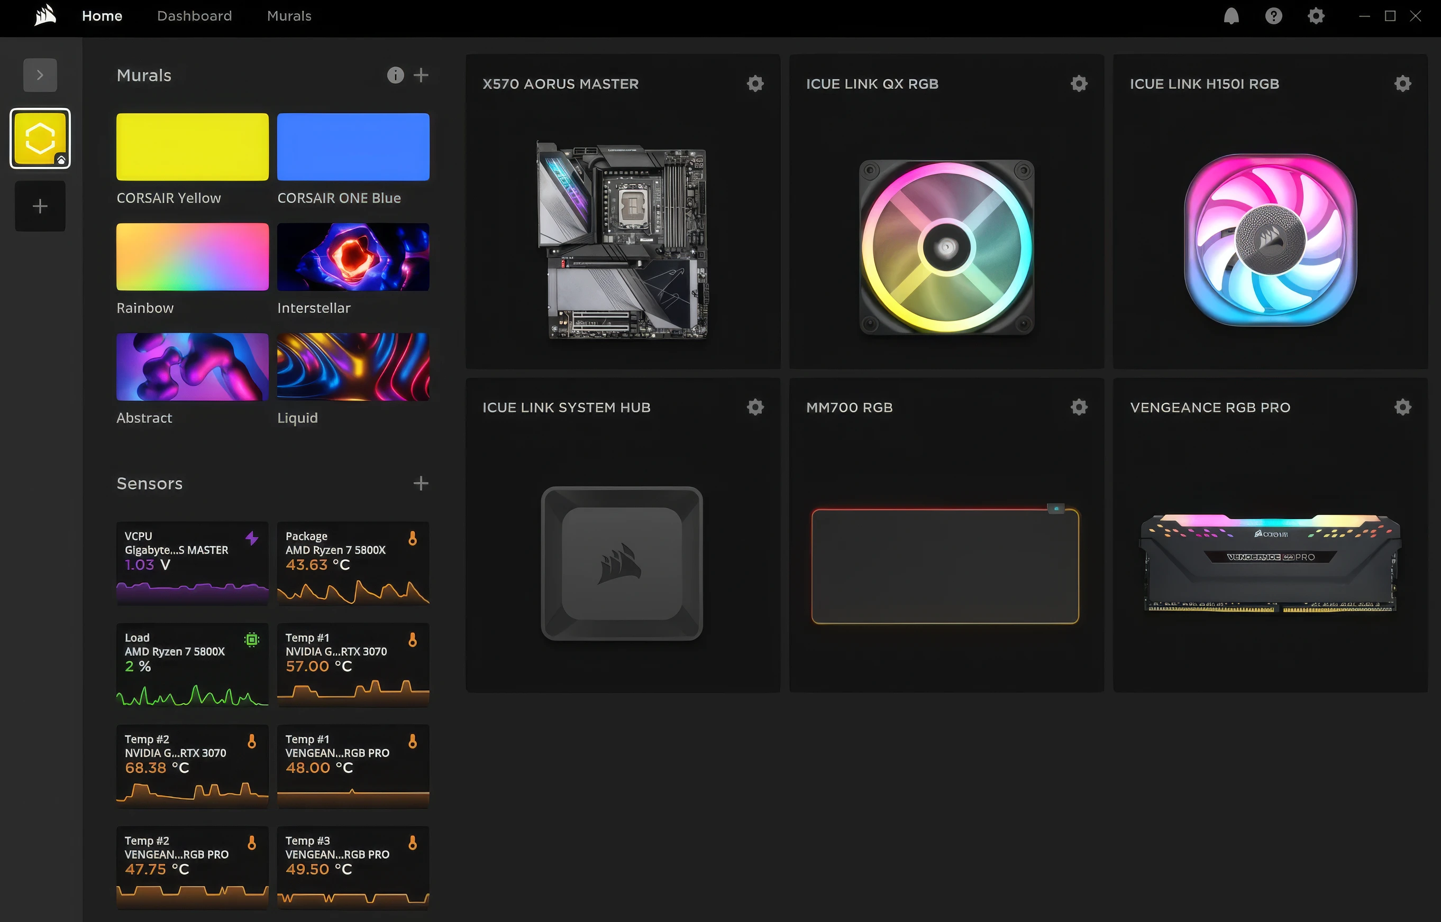The width and height of the screenshot is (1441, 922).
Task: Switch to the Dashboard tab
Action: [x=194, y=16]
